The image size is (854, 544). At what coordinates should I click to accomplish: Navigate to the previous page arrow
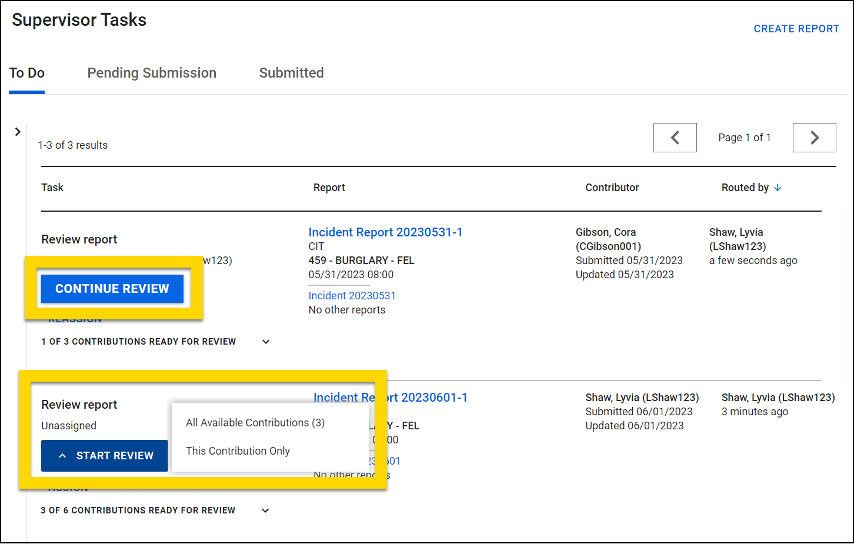tap(675, 137)
